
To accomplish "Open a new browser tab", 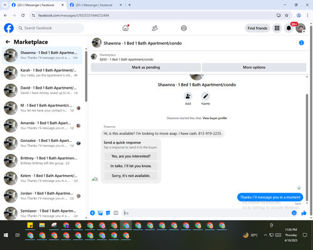I will (130, 5).
